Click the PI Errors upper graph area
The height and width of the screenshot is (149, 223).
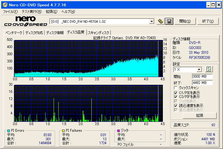(x=88, y=59)
